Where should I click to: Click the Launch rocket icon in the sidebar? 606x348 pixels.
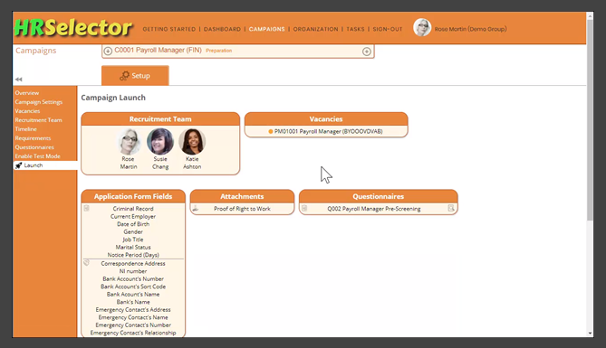click(x=18, y=165)
